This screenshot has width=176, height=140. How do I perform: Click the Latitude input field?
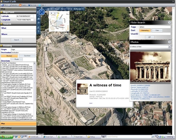25,16
